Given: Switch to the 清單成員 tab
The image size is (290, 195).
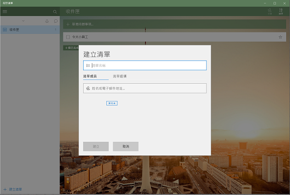Looking at the screenshot, I should (90, 76).
